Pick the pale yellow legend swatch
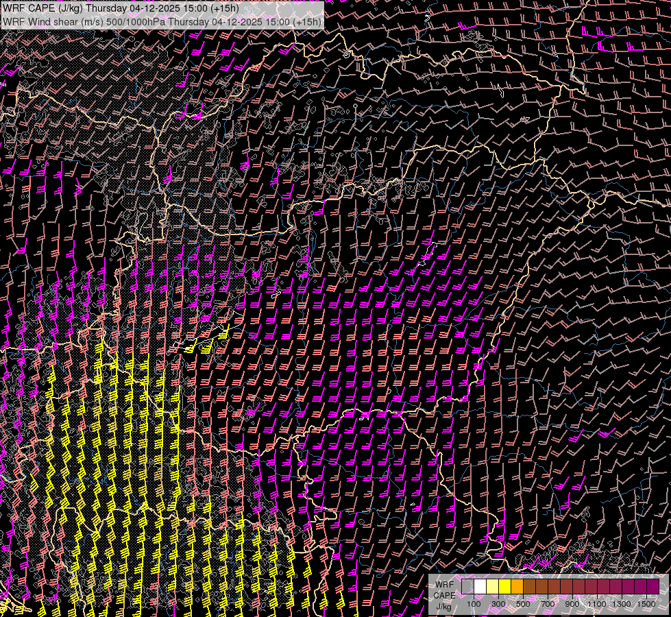Viewport: 671px width, 617px height. (x=492, y=586)
